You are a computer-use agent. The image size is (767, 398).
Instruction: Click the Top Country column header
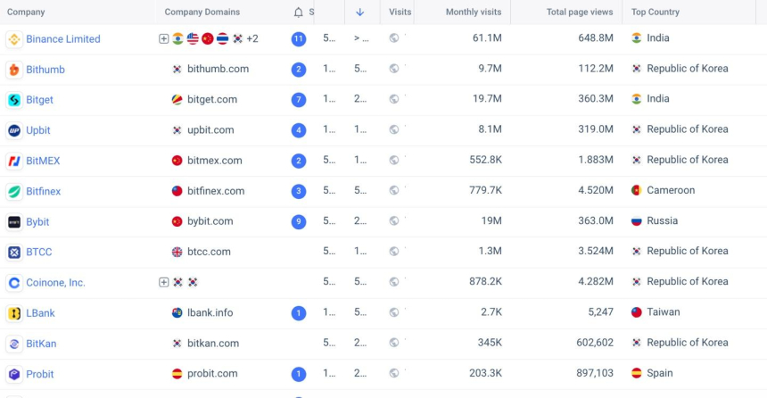tap(655, 12)
